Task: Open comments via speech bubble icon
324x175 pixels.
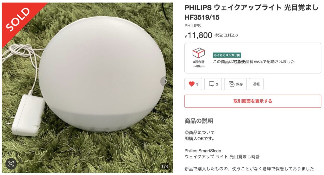Action: coord(211,84)
